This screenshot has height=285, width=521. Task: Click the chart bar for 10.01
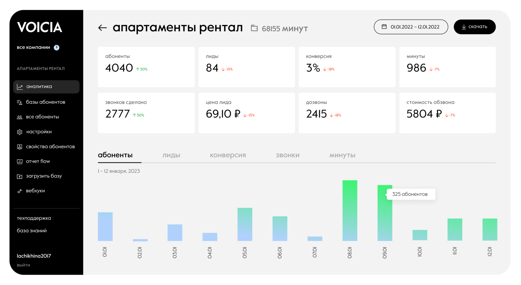(420, 235)
